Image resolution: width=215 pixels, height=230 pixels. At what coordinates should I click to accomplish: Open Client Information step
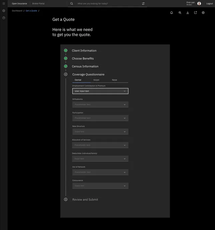(x=84, y=51)
